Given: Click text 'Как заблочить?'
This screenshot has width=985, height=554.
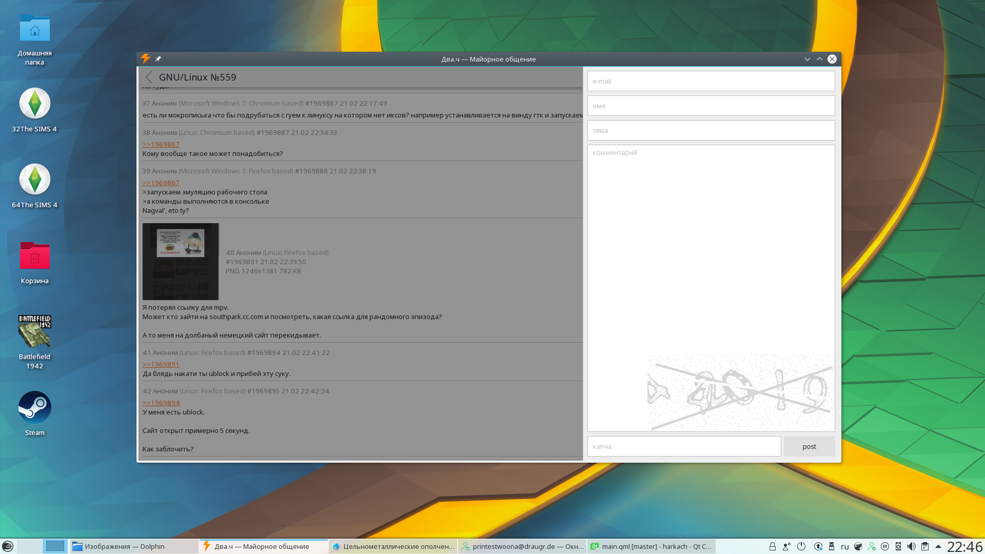Looking at the screenshot, I should pos(168,449).
